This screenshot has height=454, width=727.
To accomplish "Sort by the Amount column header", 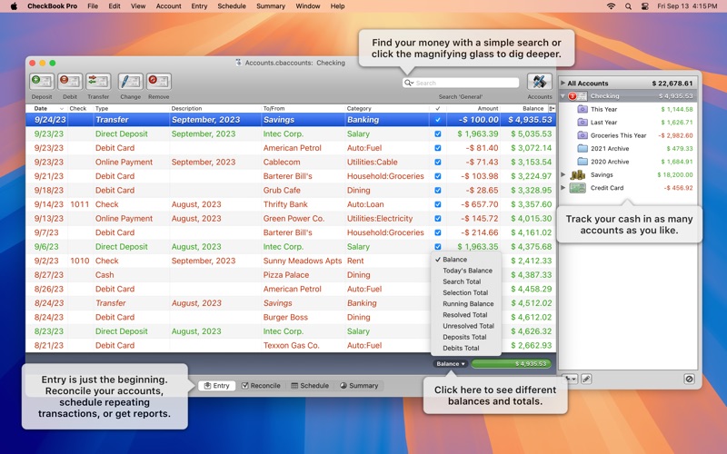I will pyautogui.click(x=473, y=108).
